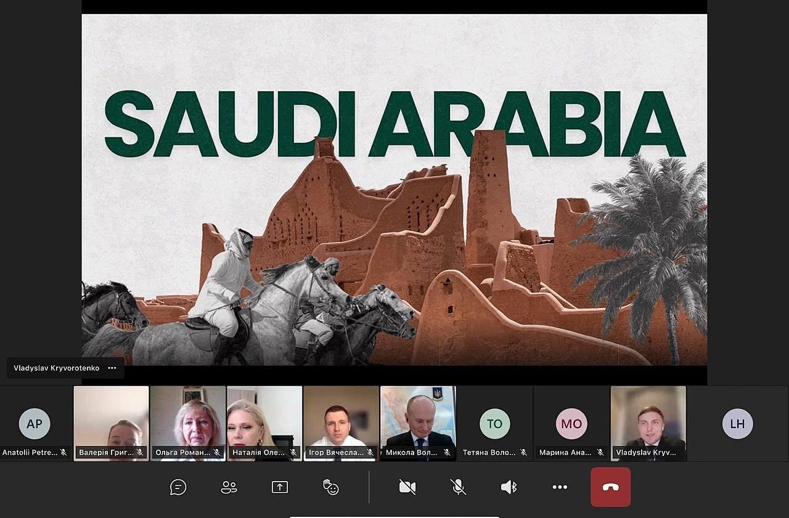The image size is (789, 518).
Task: Select the LH participant tile
Action: point(737,424)
